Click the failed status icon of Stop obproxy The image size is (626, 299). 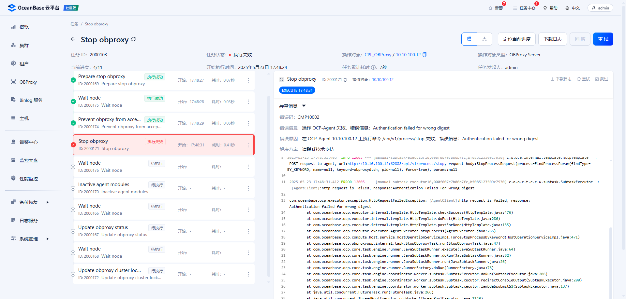point(73,145)
